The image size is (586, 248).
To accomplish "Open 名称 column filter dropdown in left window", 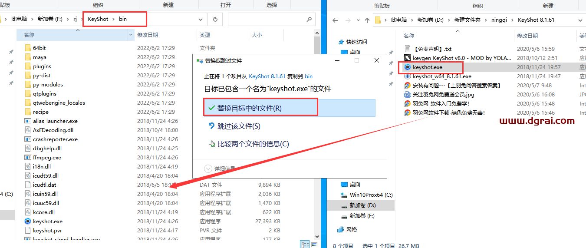I will coord(131,35).
